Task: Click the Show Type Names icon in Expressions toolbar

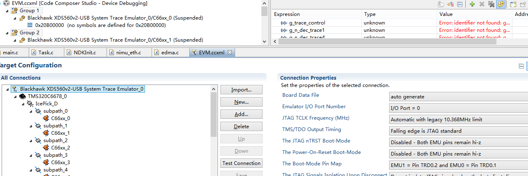Action: tap(441, 4)
